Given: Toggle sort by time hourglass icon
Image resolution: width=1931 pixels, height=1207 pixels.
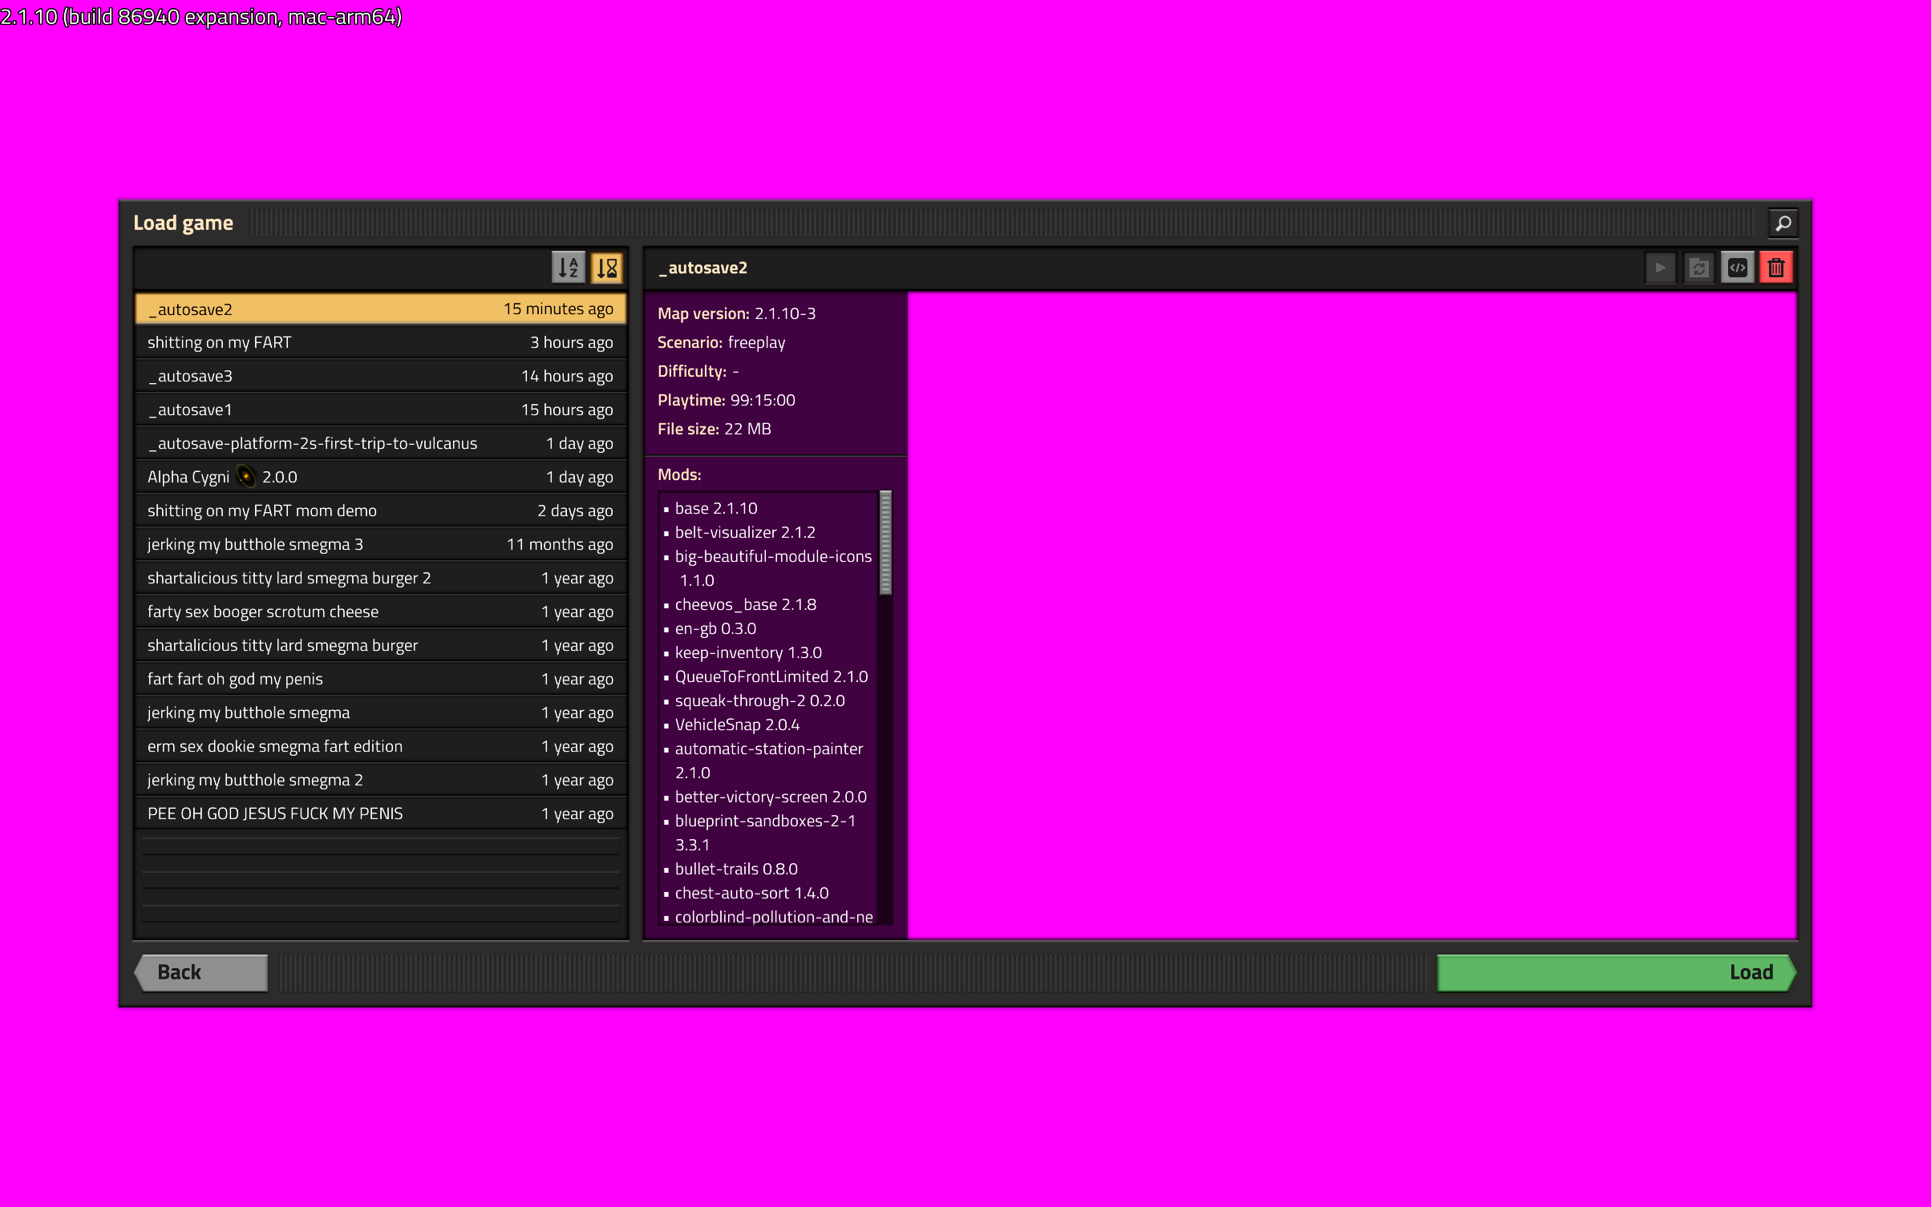Looking at the screenshot, I should 607,268.
